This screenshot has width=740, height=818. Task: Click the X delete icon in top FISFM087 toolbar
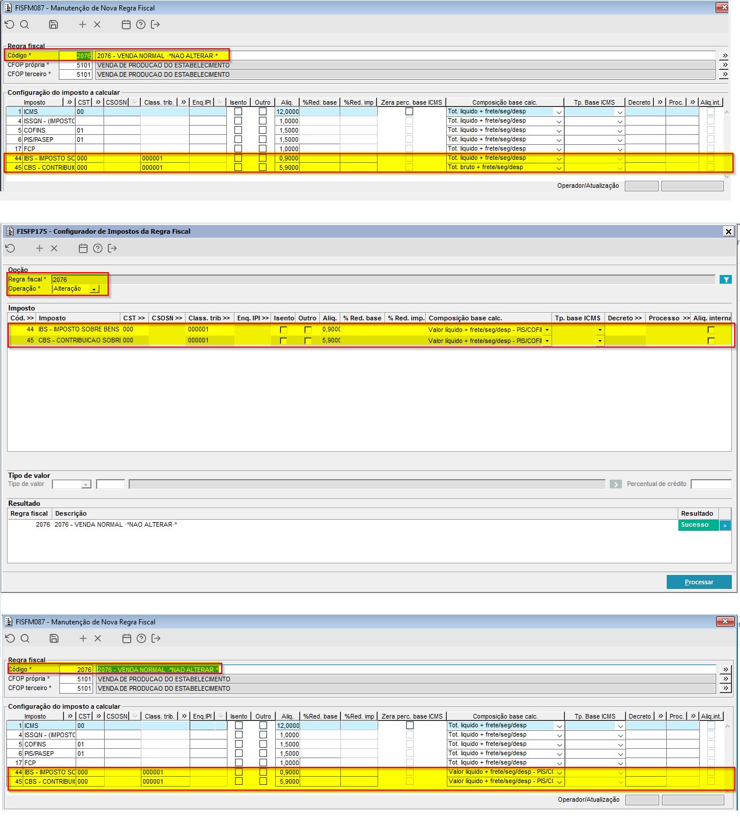(x=97, y=24)
